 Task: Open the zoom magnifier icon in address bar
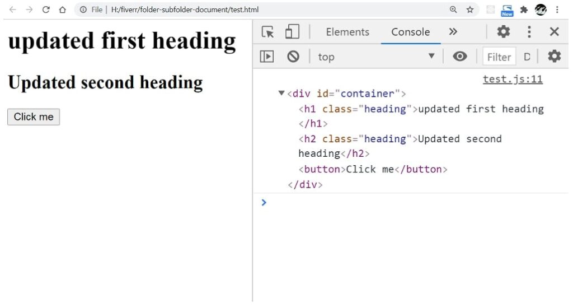pyautogui.click(x=453, y=10)
